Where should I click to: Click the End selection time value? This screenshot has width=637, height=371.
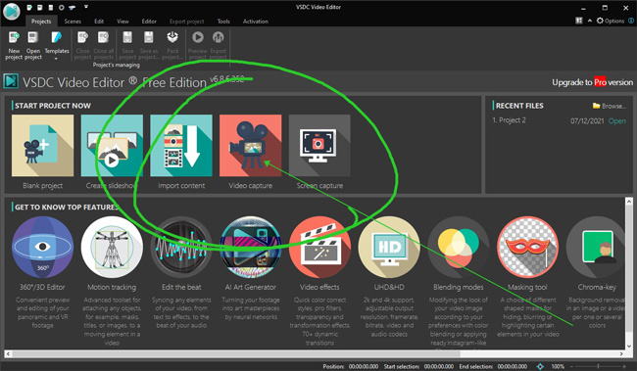point(512,366)
